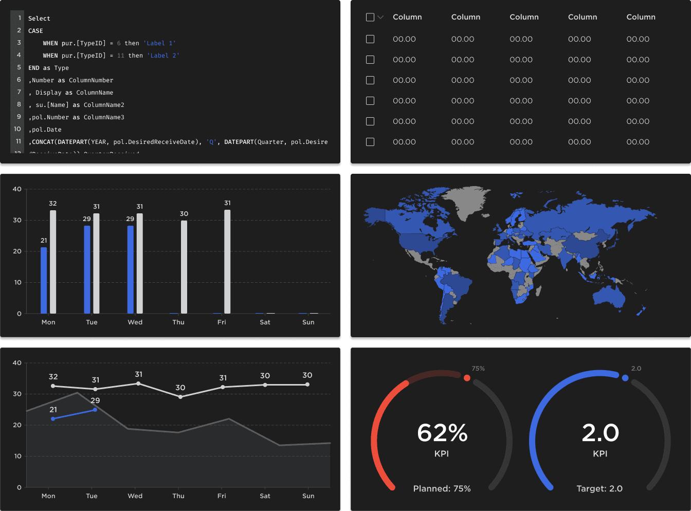Screen dimensions: 691x511
Task: Click the last Column header in the table
Action: click(x=641, y=16)
